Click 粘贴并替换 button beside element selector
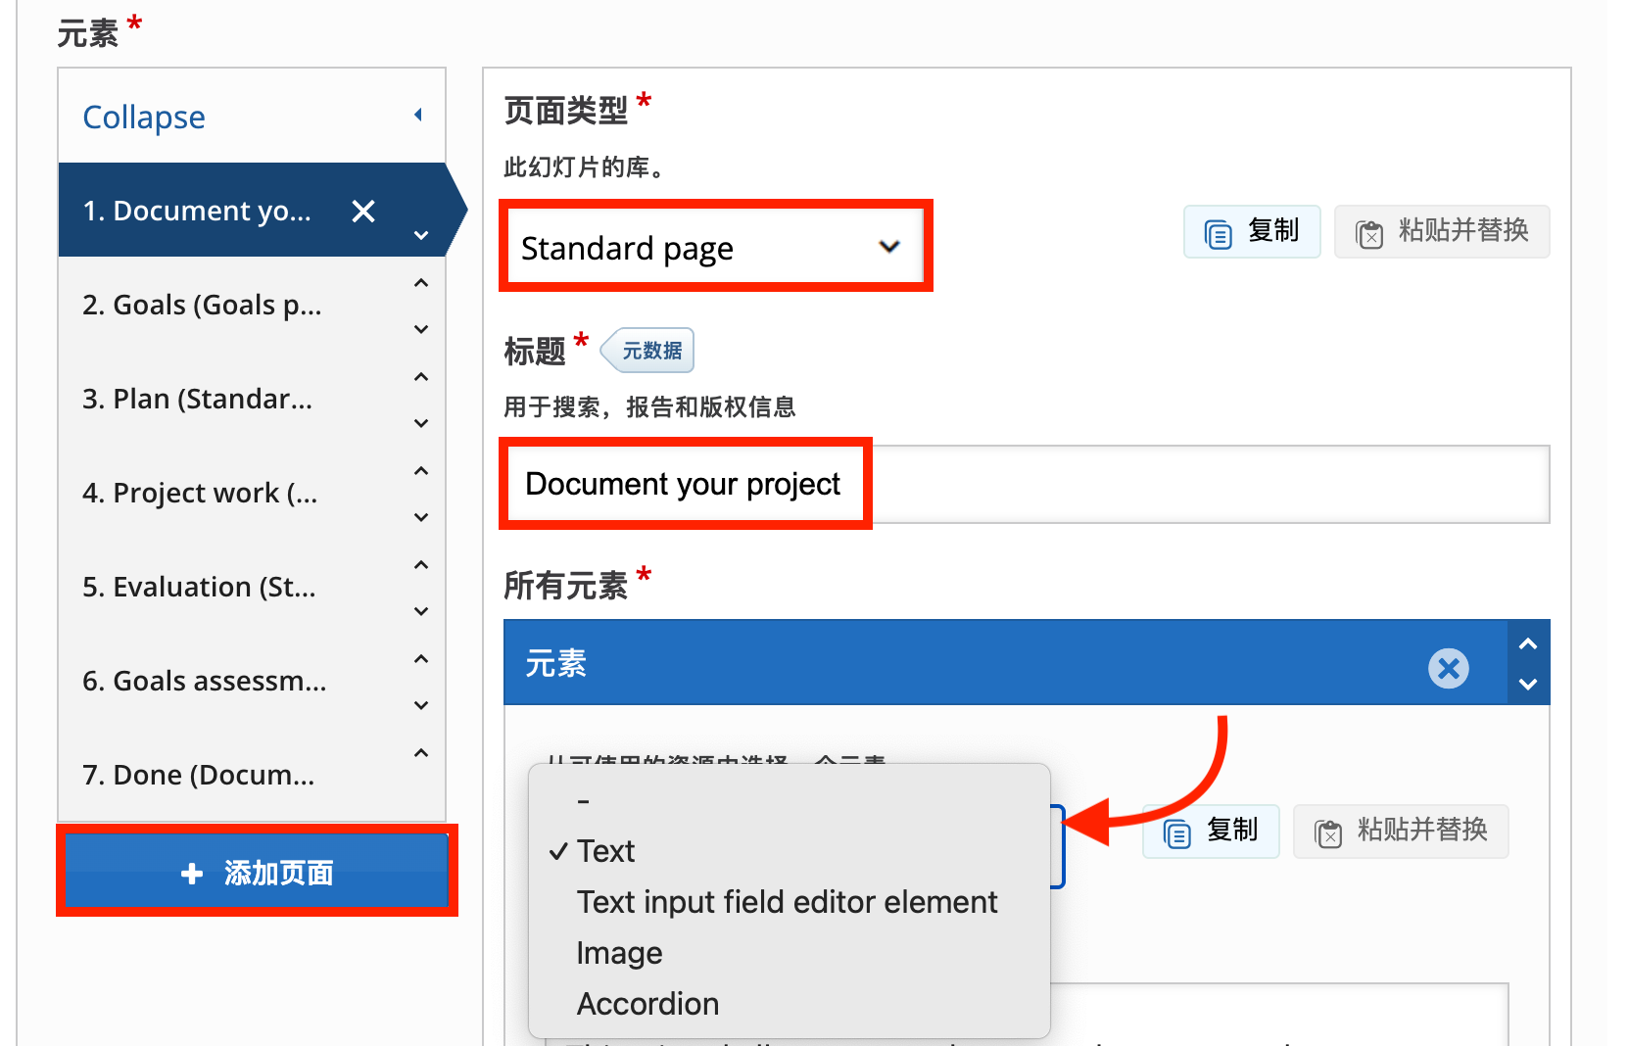 pos(1400,832)
